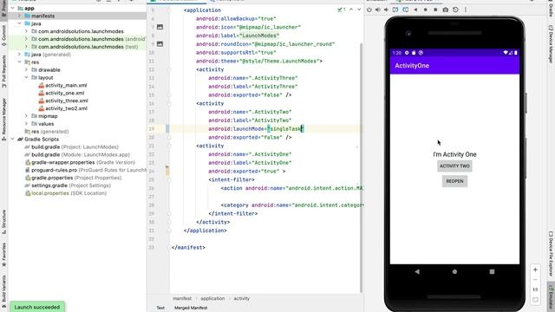Open the Device Manager side panel
555x312 pixels.
tap(551, 44)
